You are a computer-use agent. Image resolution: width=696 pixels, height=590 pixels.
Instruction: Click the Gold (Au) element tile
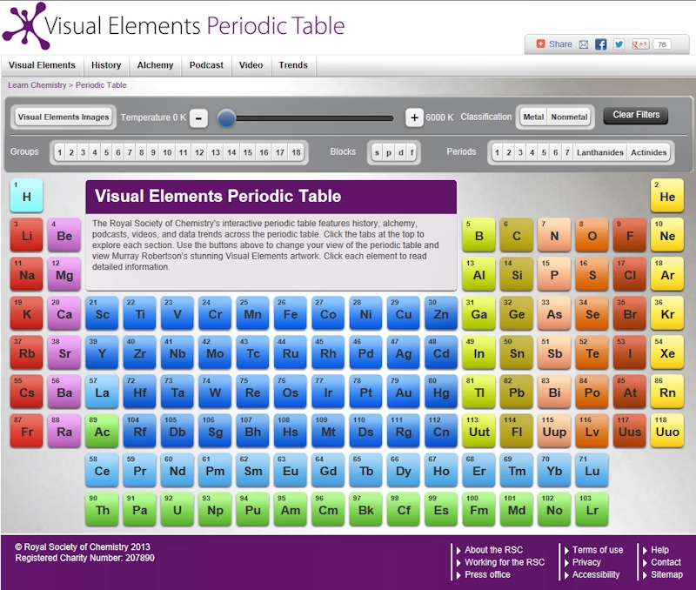[x=404, y=392]
